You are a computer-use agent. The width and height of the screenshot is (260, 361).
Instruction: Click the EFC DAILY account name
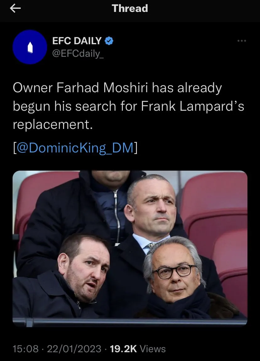[x=77, y=41]
